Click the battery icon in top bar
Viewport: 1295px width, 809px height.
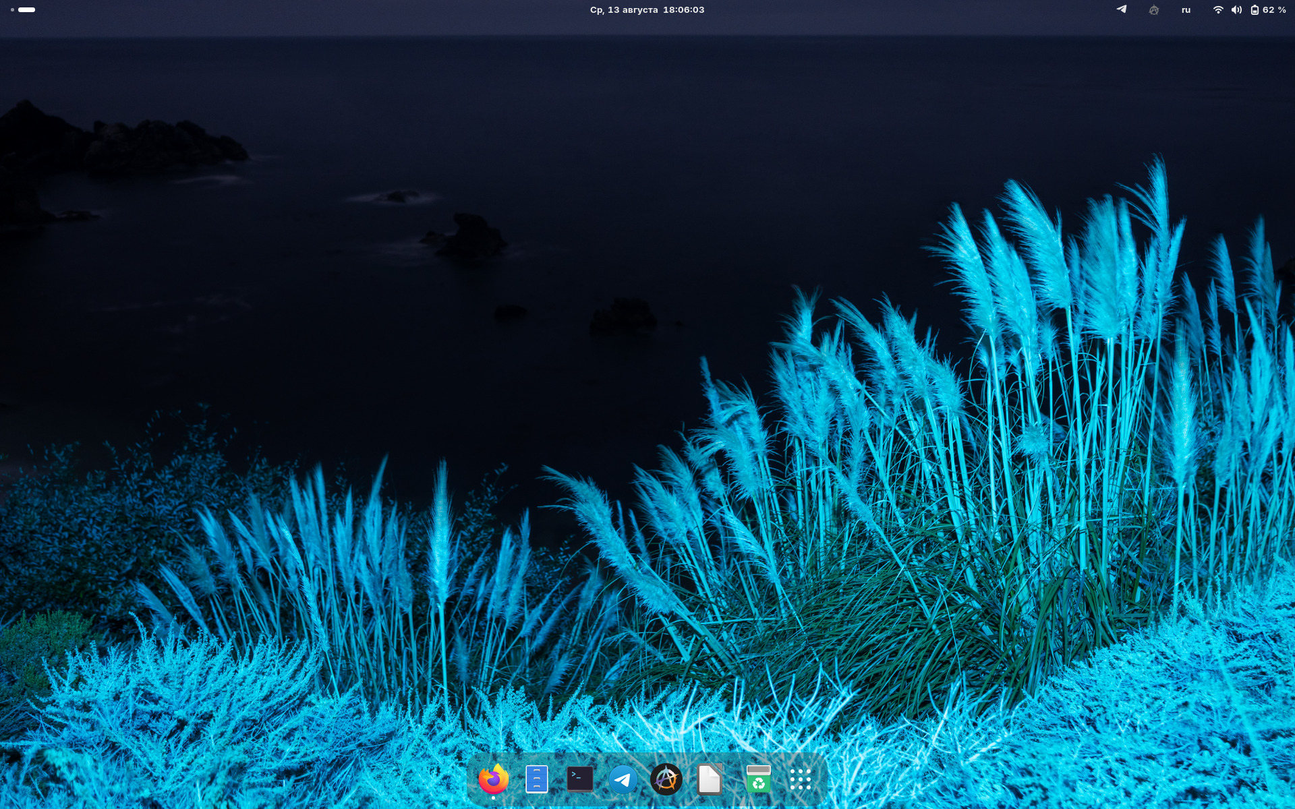point(1255,10)
